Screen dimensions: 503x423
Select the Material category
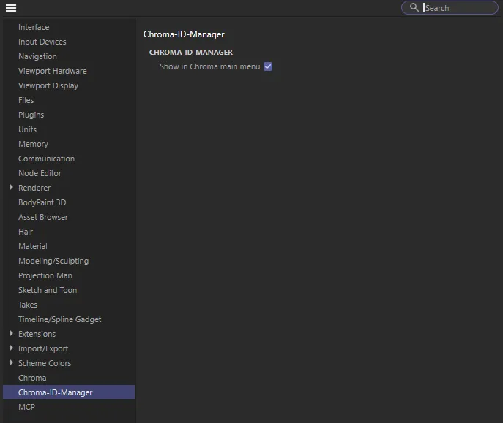click(x=33, y=246)
